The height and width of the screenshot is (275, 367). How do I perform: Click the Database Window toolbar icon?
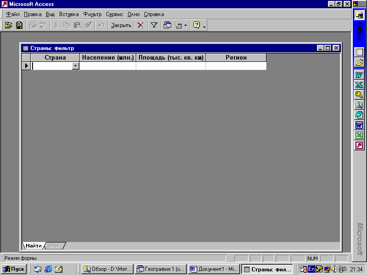coord(167,25)
